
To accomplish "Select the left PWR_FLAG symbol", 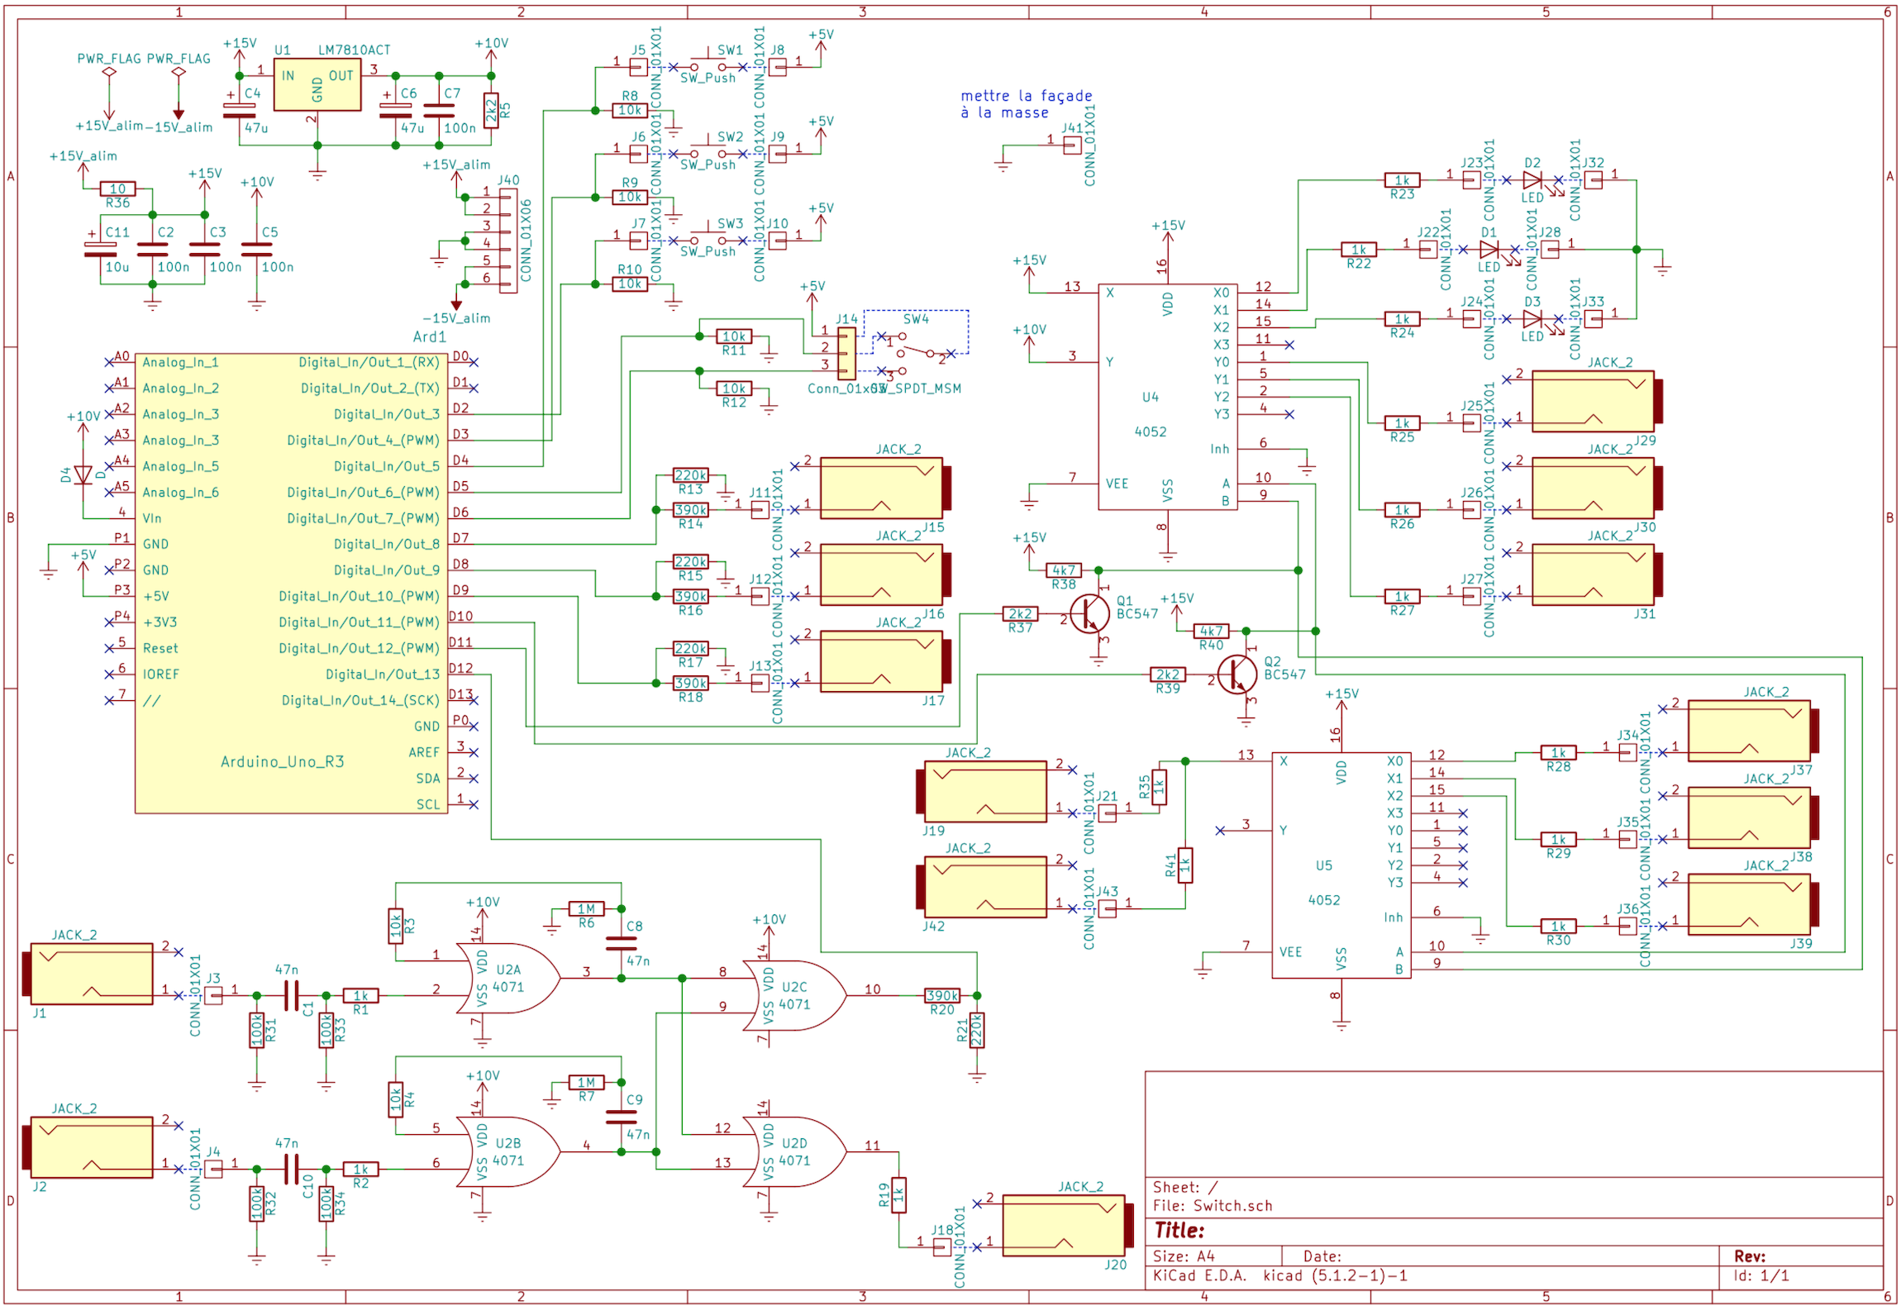I will click(108, 73).
